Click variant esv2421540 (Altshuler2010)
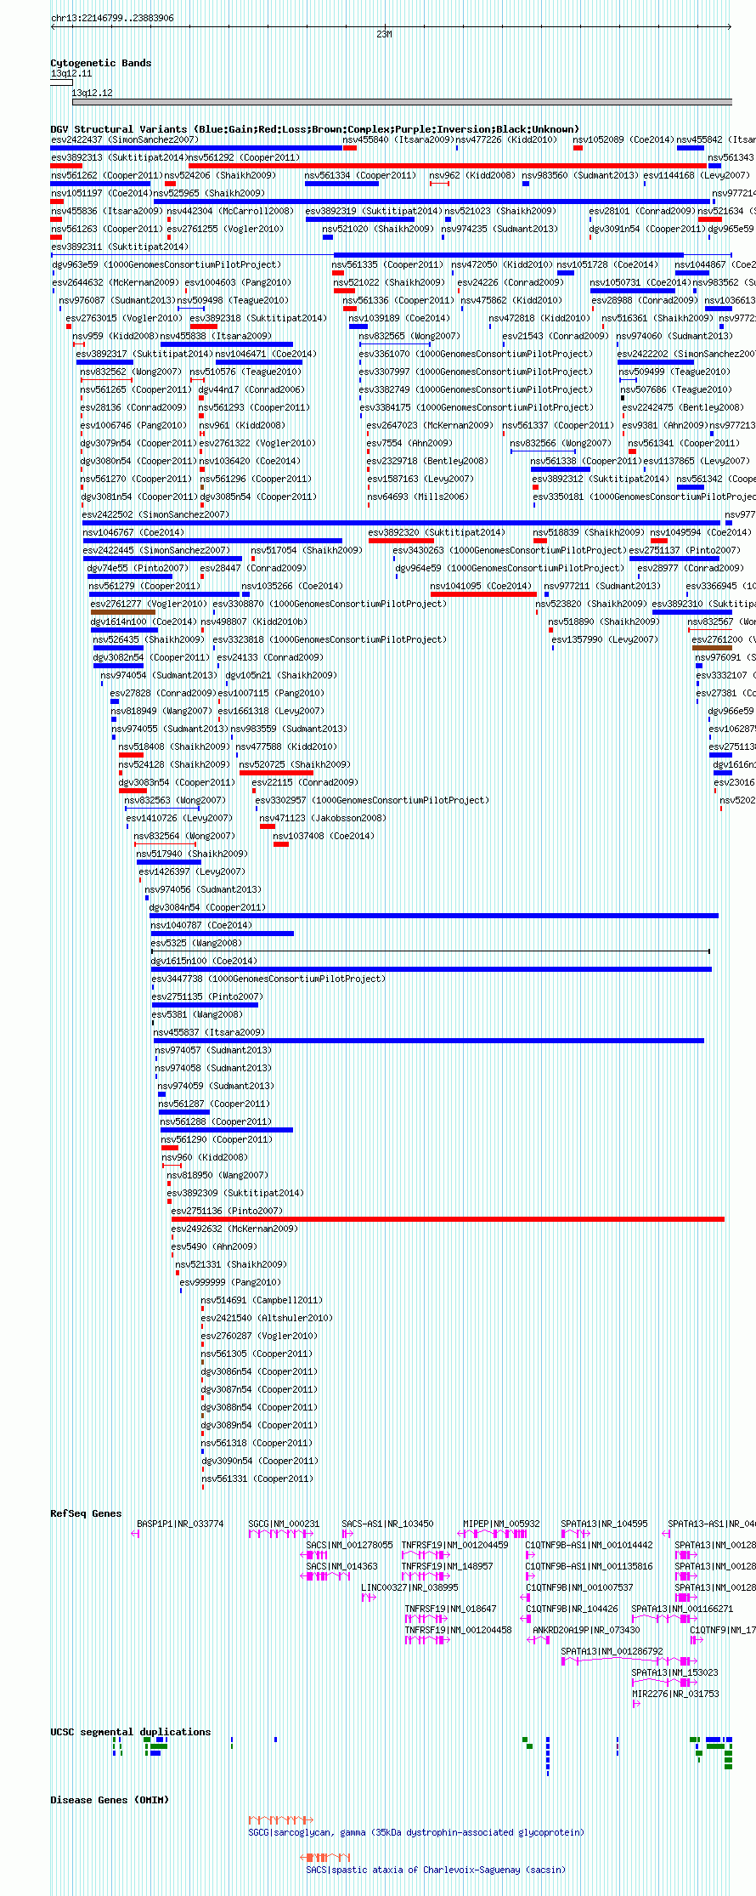Image resolution: width=756 pixels, height=1896 pixels. point(268,1318)
